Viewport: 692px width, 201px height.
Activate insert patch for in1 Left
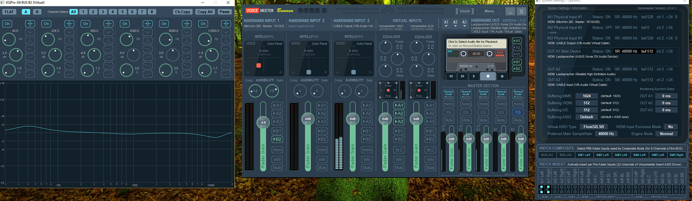[x=542, y=189]
